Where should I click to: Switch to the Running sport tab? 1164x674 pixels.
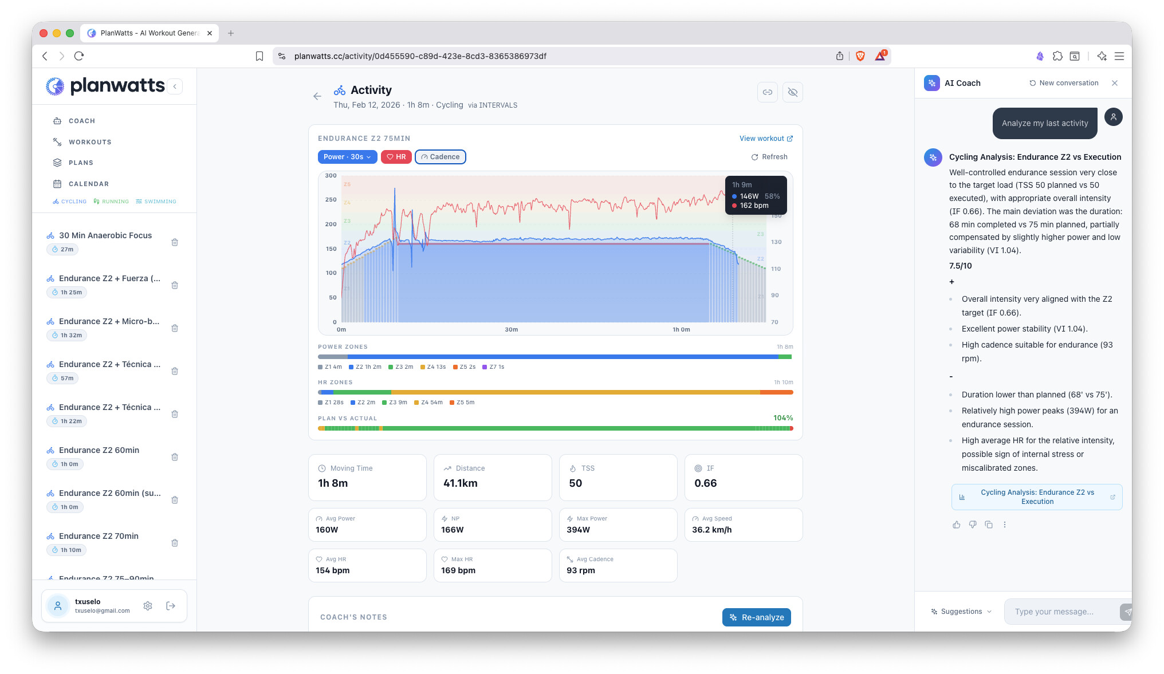[x=111, y=202]
